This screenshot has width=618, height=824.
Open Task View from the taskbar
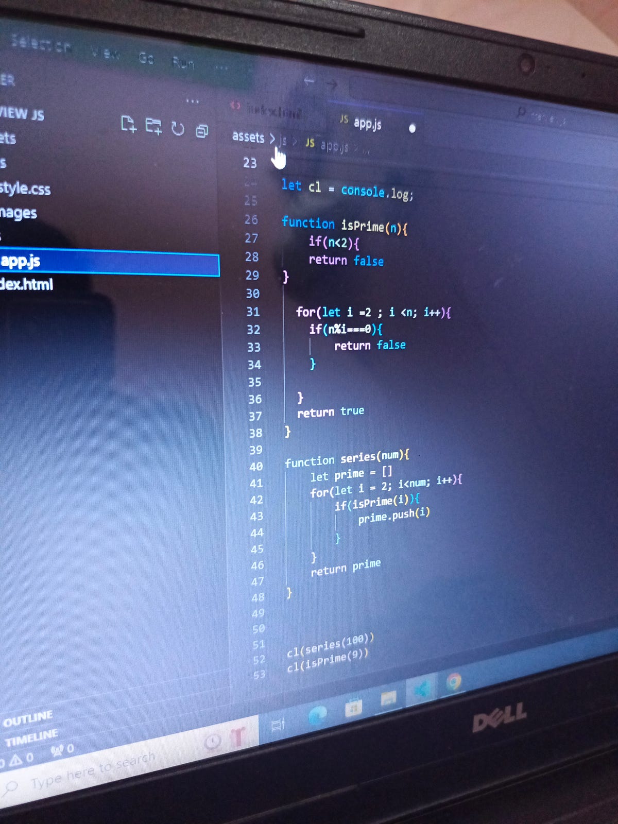point(278,725)
